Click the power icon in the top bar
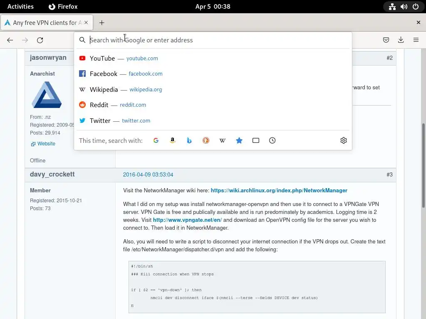Viewport: 426px width, 319px height. click(x=416, y=7)
